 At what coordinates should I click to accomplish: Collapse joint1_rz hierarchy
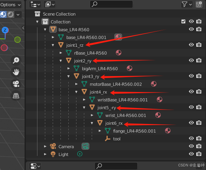pos(53,45)
